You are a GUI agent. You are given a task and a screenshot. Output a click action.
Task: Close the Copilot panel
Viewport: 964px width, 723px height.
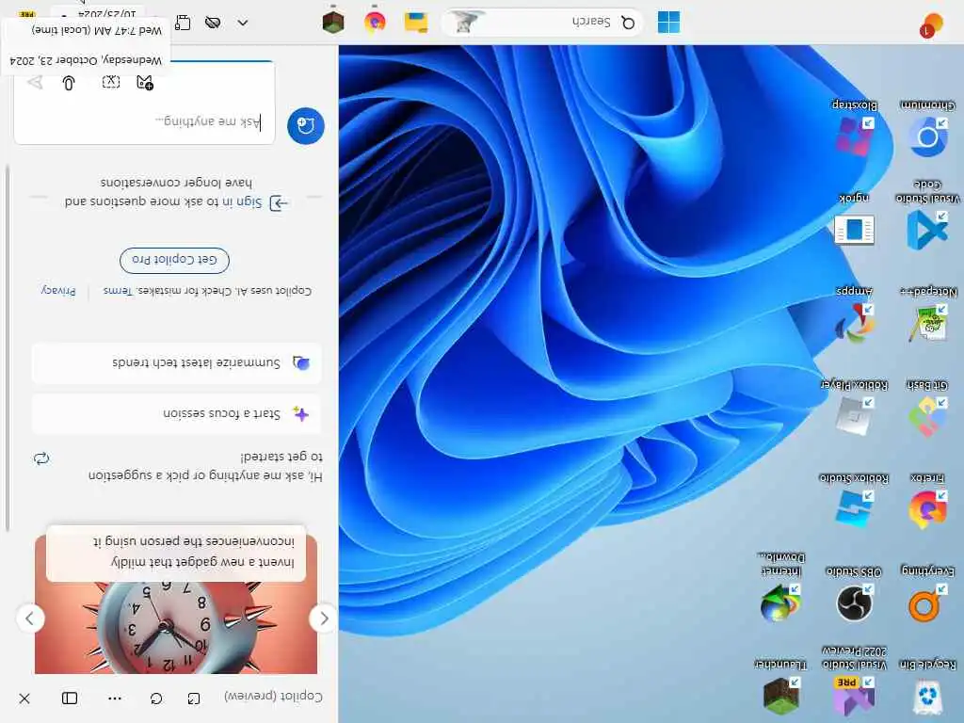[24, 699]
